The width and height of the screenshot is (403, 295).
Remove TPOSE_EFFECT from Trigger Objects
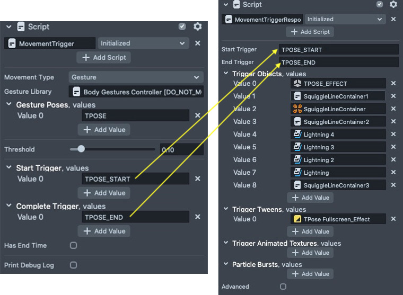393,83
